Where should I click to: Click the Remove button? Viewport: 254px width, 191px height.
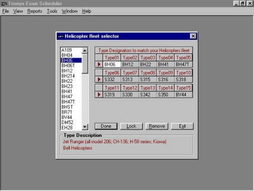coord(157,126)
